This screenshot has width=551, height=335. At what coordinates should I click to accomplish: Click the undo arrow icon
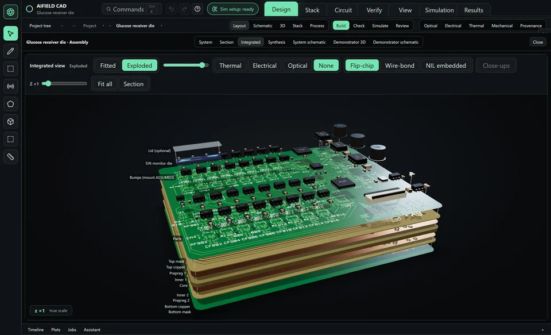(x=171, y=9)
